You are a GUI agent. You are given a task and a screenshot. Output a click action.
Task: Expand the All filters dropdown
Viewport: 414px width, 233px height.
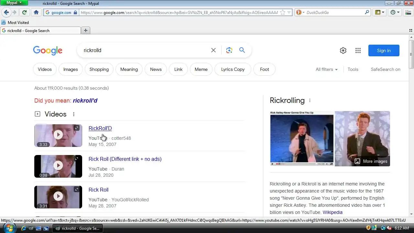pos(327,69)
